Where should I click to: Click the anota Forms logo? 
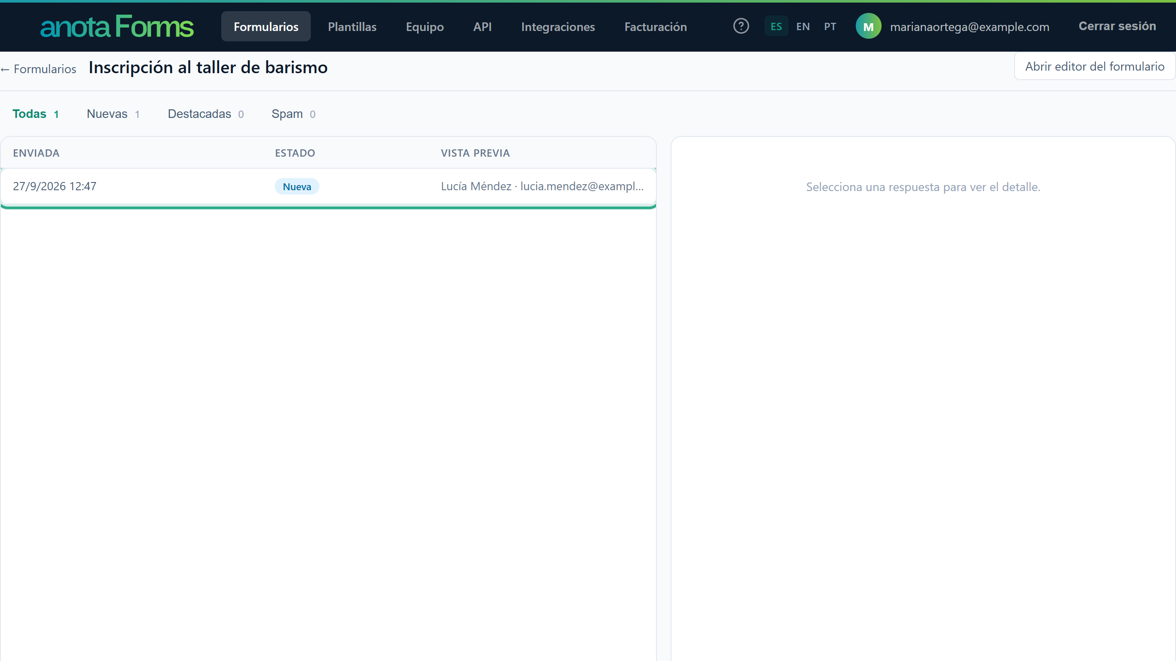pos(117,27)
